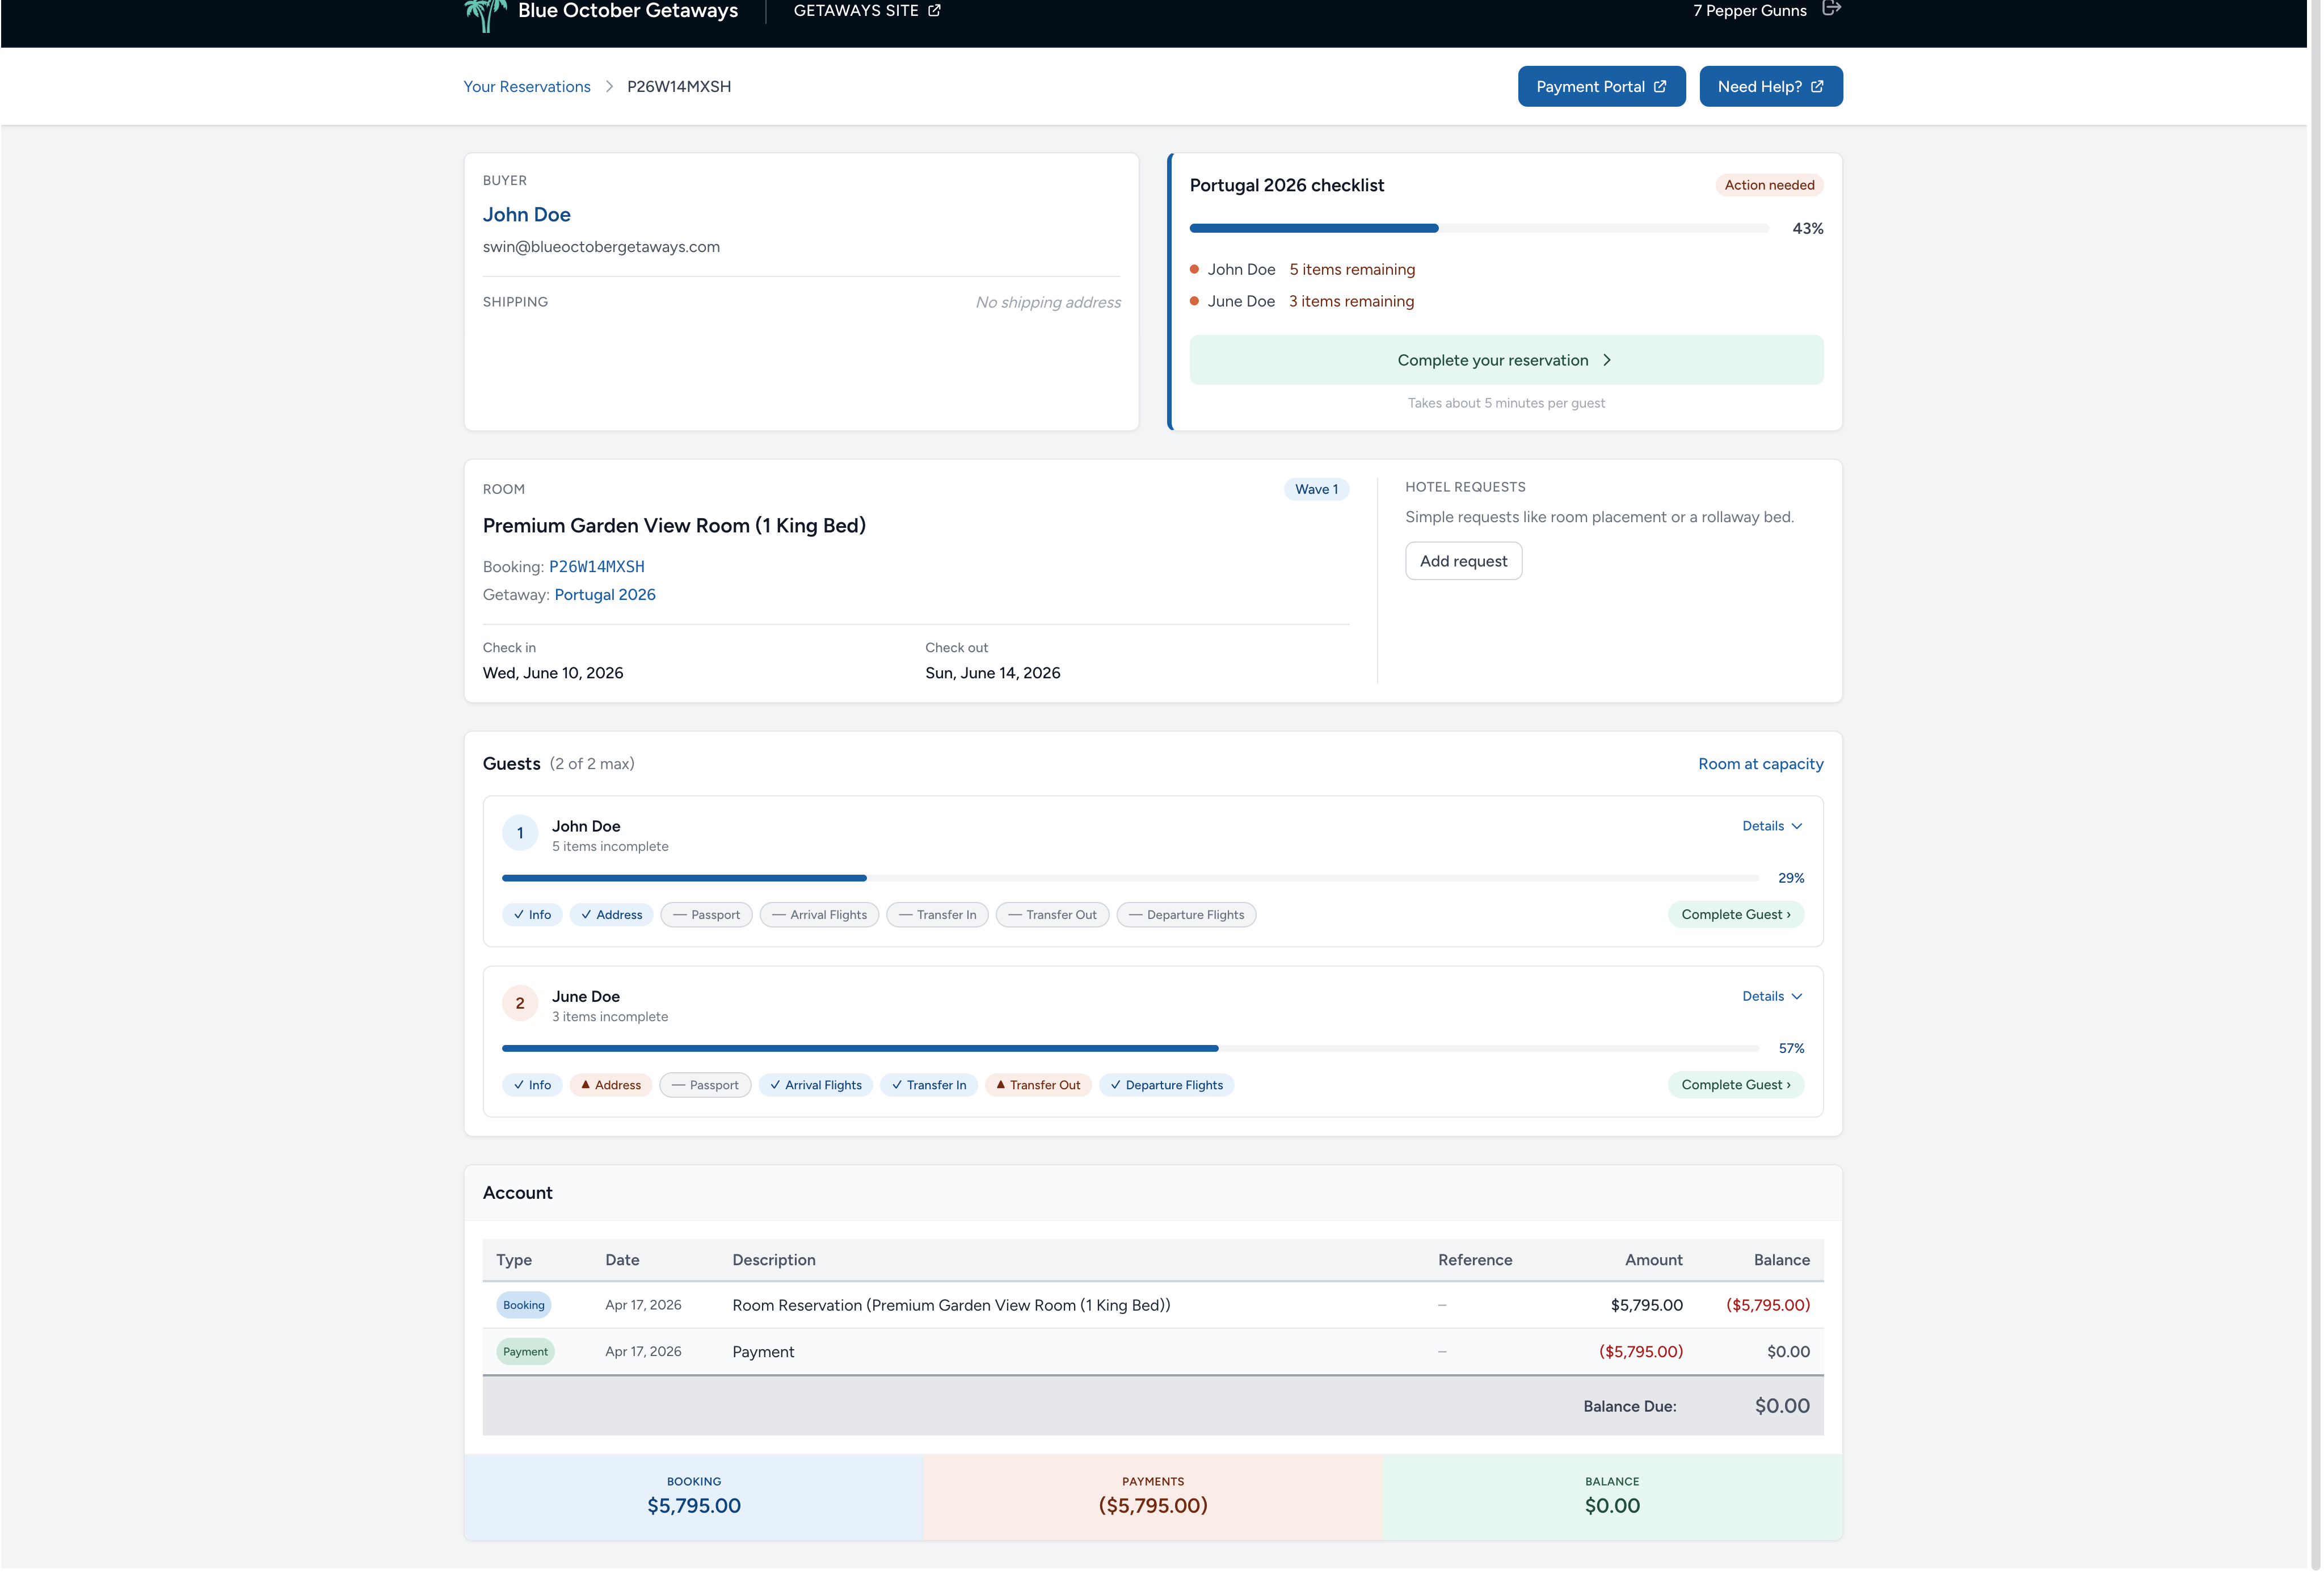Select John Doe's Passport chip
This screenshot has height=1574, width=2324.
click(706, 914)
